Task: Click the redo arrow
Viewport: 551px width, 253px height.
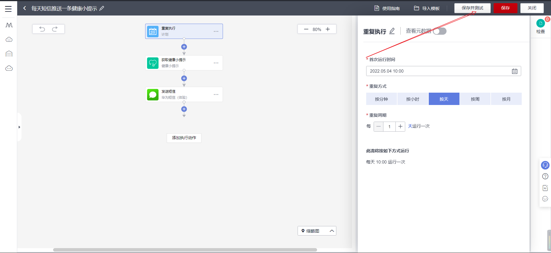Action: 55,29
